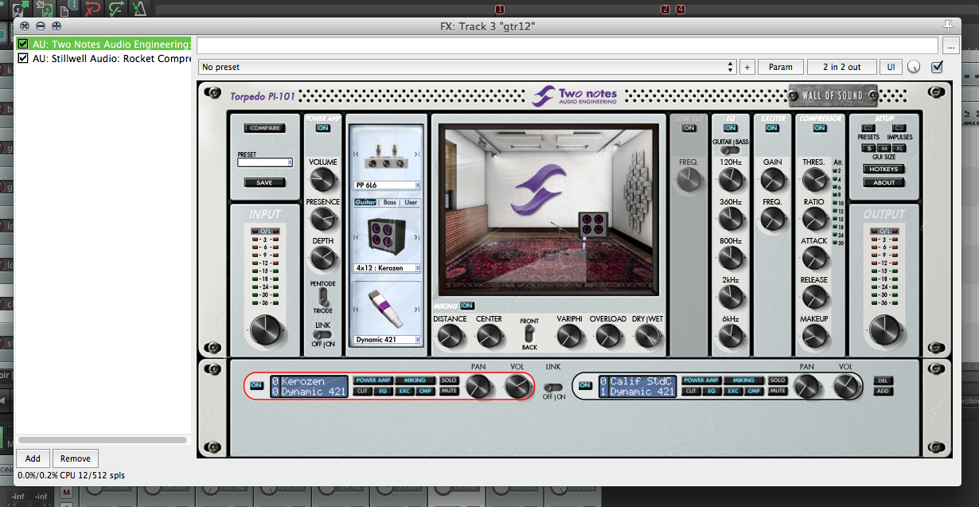Toggle the Pentode/Triode switch

click(x=322, y=297)
